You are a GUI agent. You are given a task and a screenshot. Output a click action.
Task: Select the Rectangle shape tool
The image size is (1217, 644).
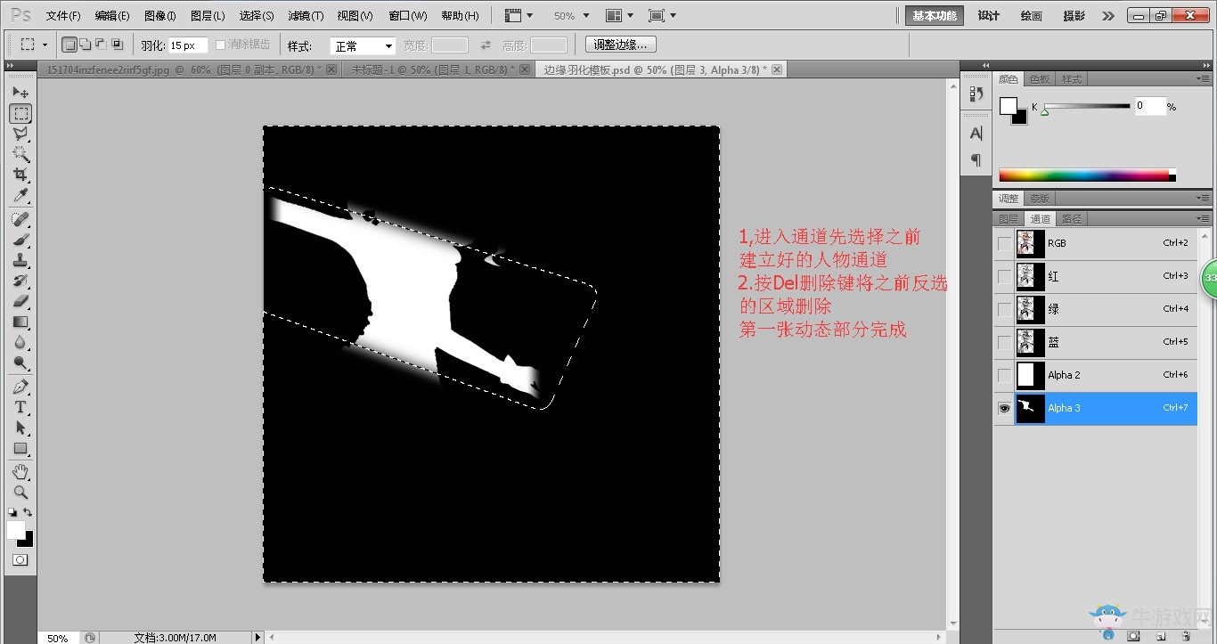click(x=20, y=448)
